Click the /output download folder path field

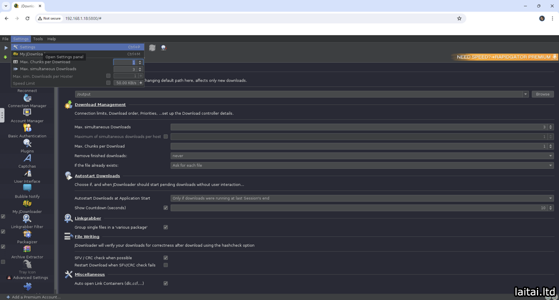[298, 94]
